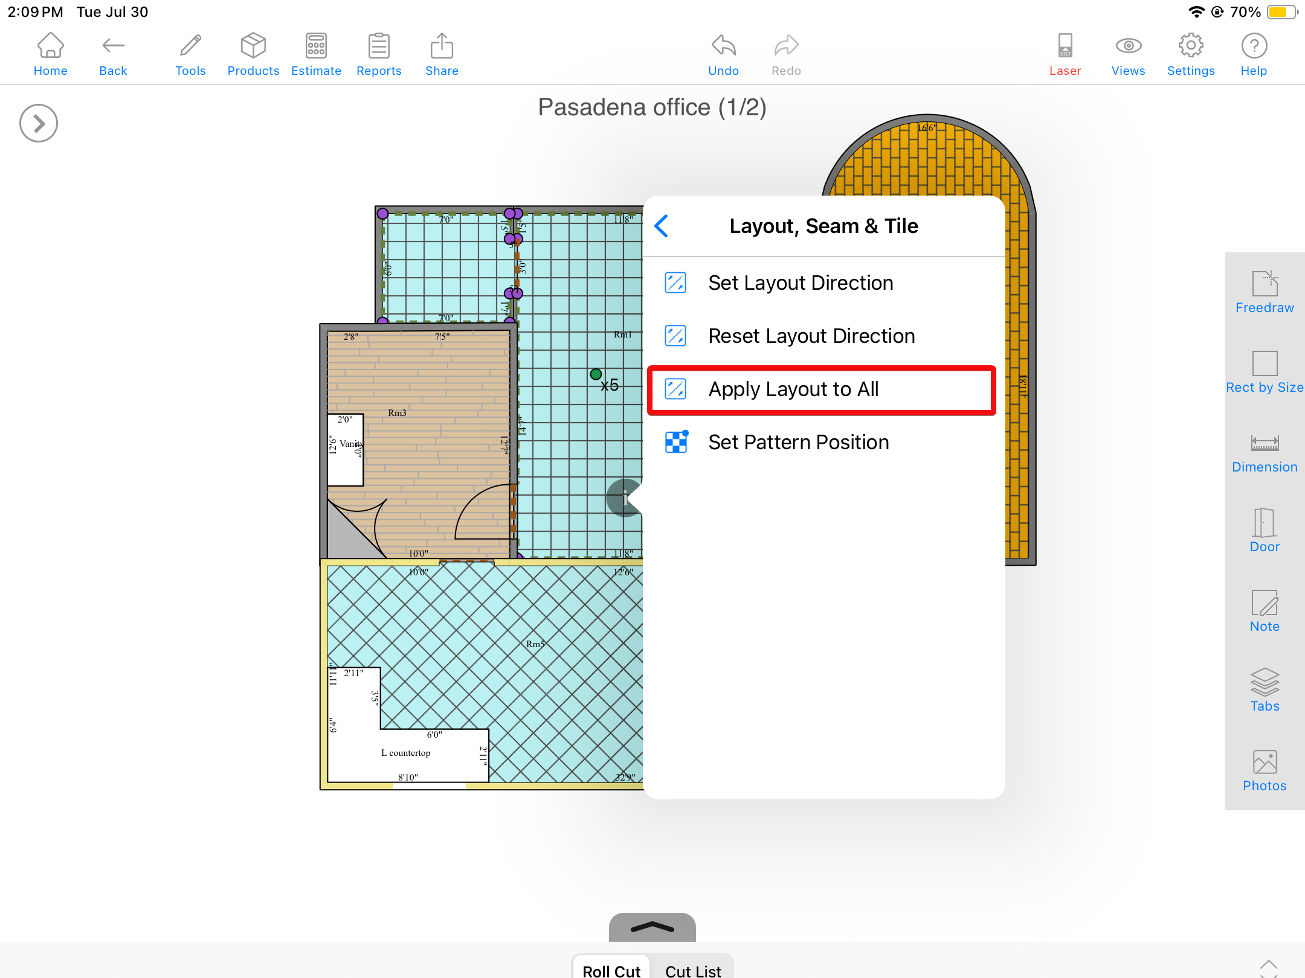This screenshot has width=1305, height=978.
Task: Open the Views visibility options
Action: coord(1127,54)
